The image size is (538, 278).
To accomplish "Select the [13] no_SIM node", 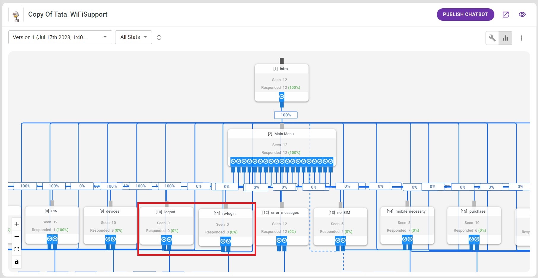I will pos(340,227).
